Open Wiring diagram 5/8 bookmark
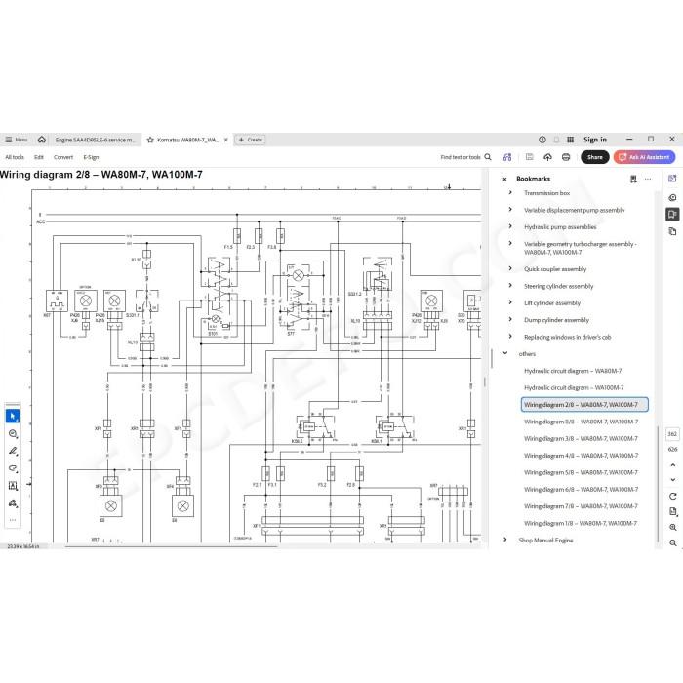The width and height of the screenshot is (683, 683). (581, 472)
